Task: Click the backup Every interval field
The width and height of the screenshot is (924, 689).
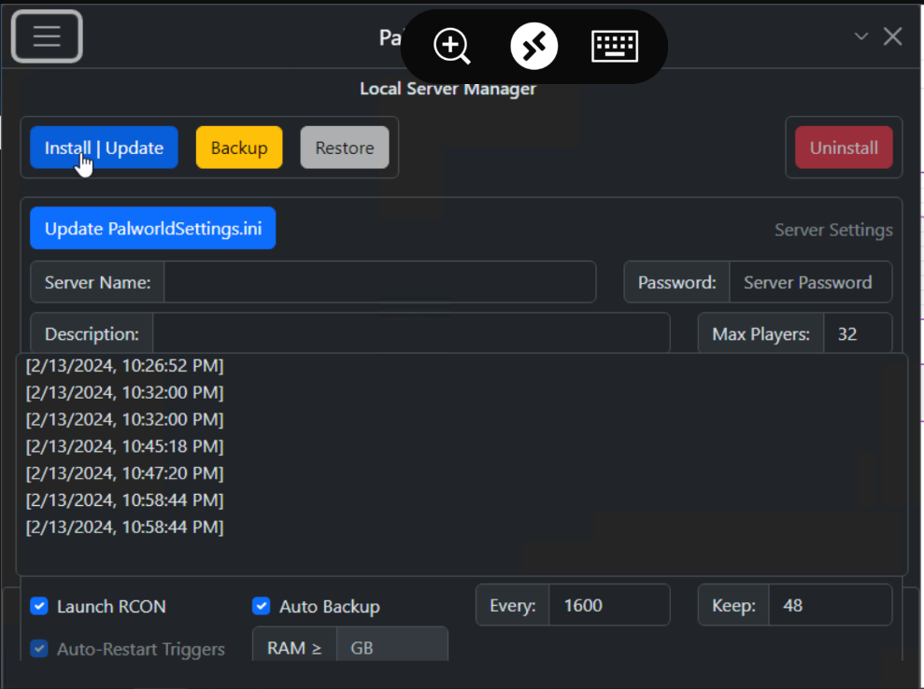Action: pyautogui.click(x=608, y=605)
